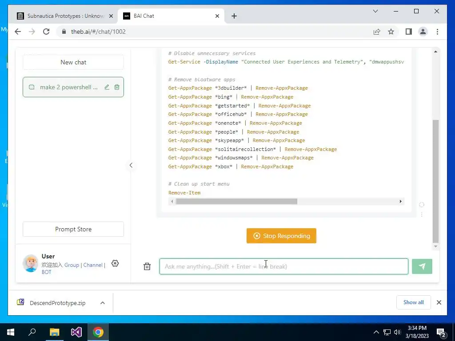Delete the 'make 2 powershell' chat
Screen dimensions: 455x341
click(117, 87)
